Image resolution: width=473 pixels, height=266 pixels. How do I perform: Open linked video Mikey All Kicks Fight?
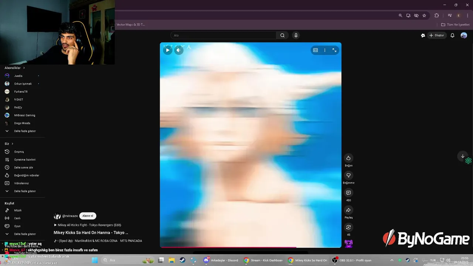(x=88, y=225)
